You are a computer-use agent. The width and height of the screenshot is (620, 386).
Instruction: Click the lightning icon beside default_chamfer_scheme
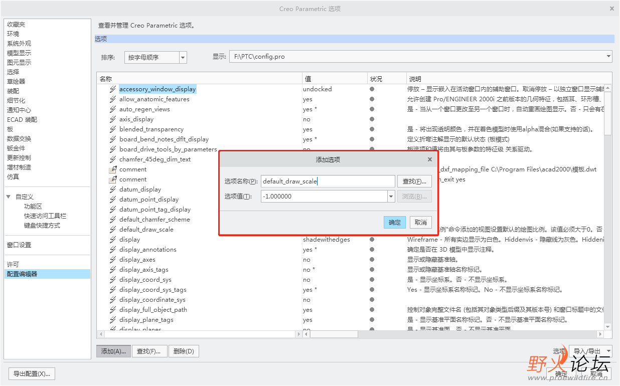(x=113, y=220)
